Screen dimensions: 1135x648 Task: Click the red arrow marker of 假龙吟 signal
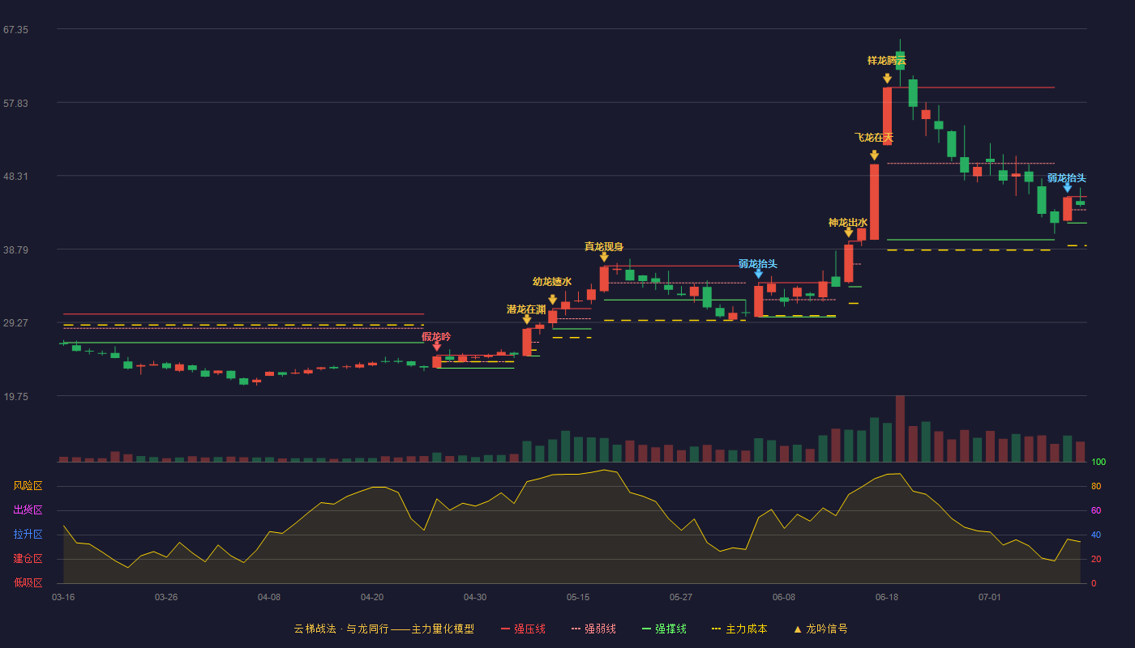(437, 347)
